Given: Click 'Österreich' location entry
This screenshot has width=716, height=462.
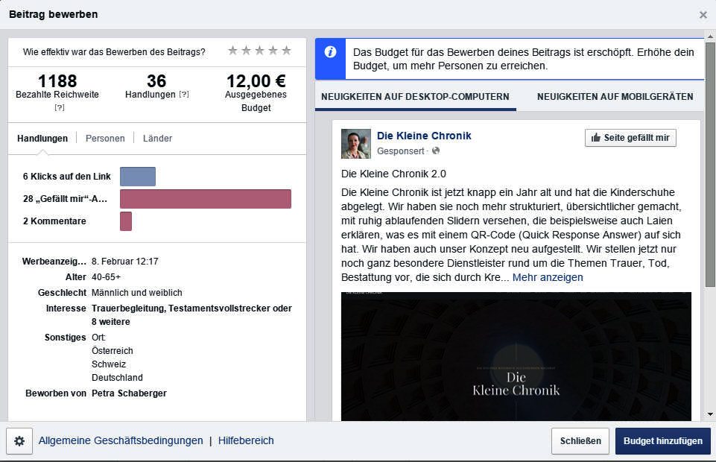Looking at the screenshot, I should [x=113, y=351].
